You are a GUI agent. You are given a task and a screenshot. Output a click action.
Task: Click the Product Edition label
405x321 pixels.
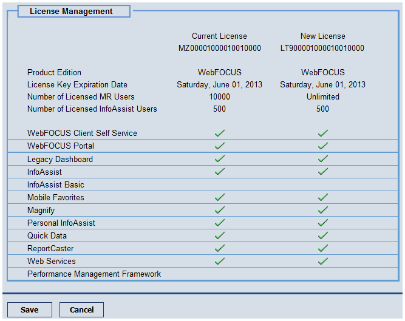[x=54, y=72]
